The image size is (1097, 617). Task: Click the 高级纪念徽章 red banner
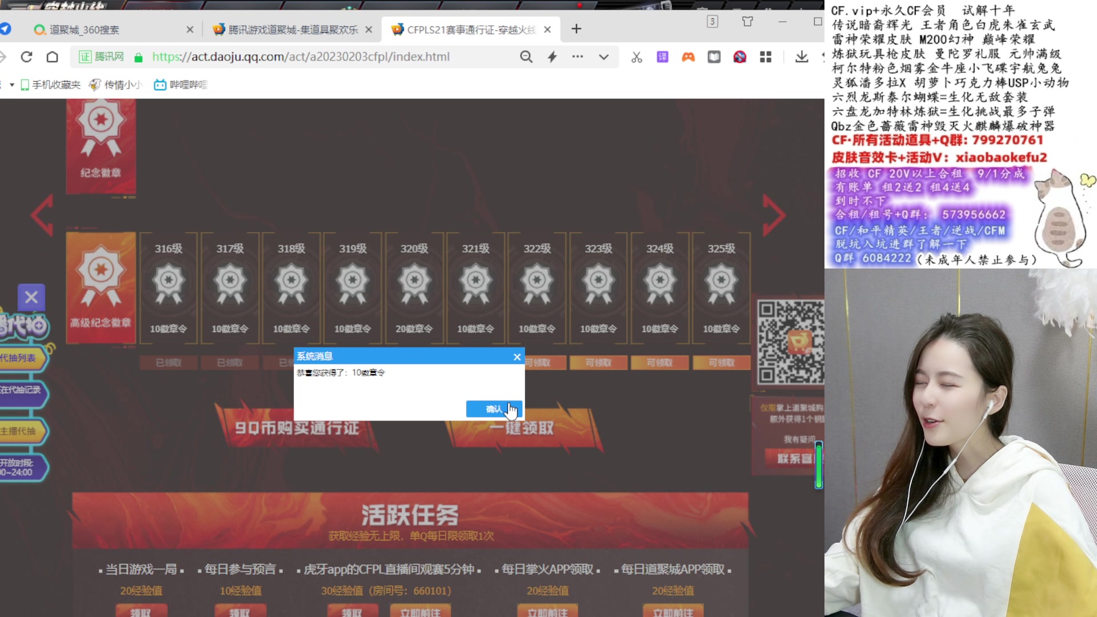pos(101,287)
